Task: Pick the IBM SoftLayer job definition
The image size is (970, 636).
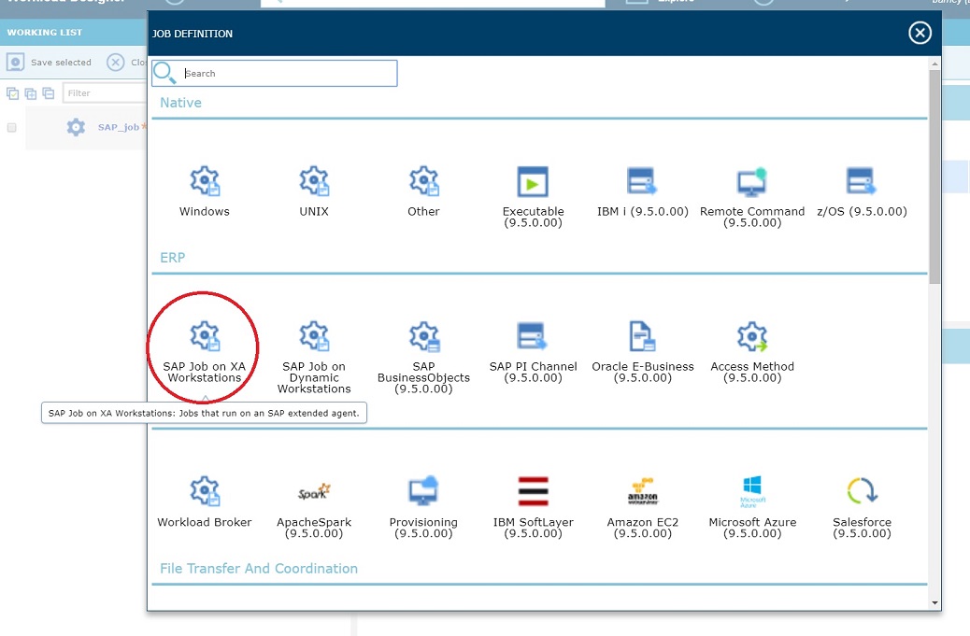Action: click(533, 500)
